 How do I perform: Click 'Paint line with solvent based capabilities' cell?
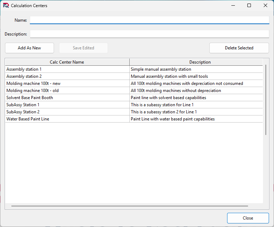point(196,98)
